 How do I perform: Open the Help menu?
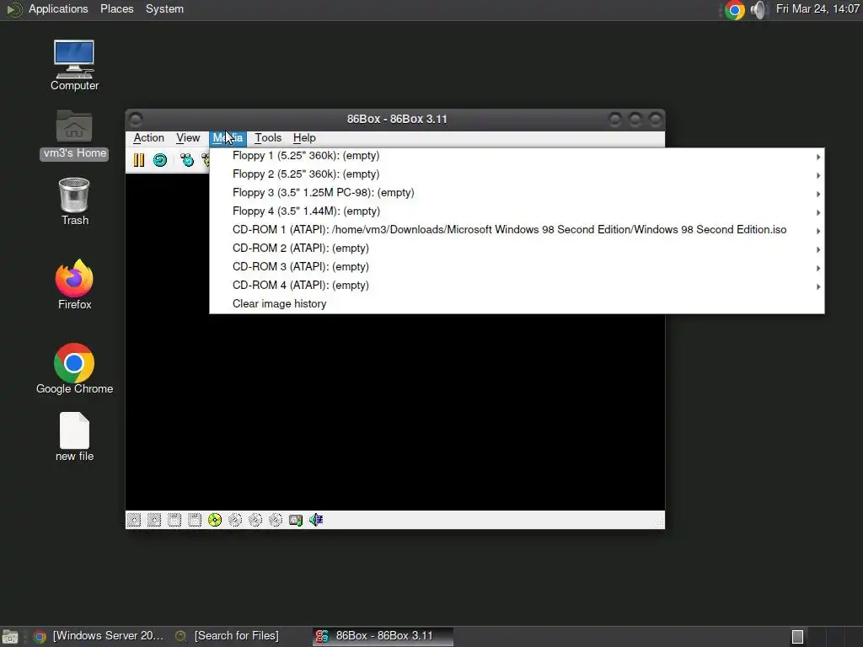(304, 138)
